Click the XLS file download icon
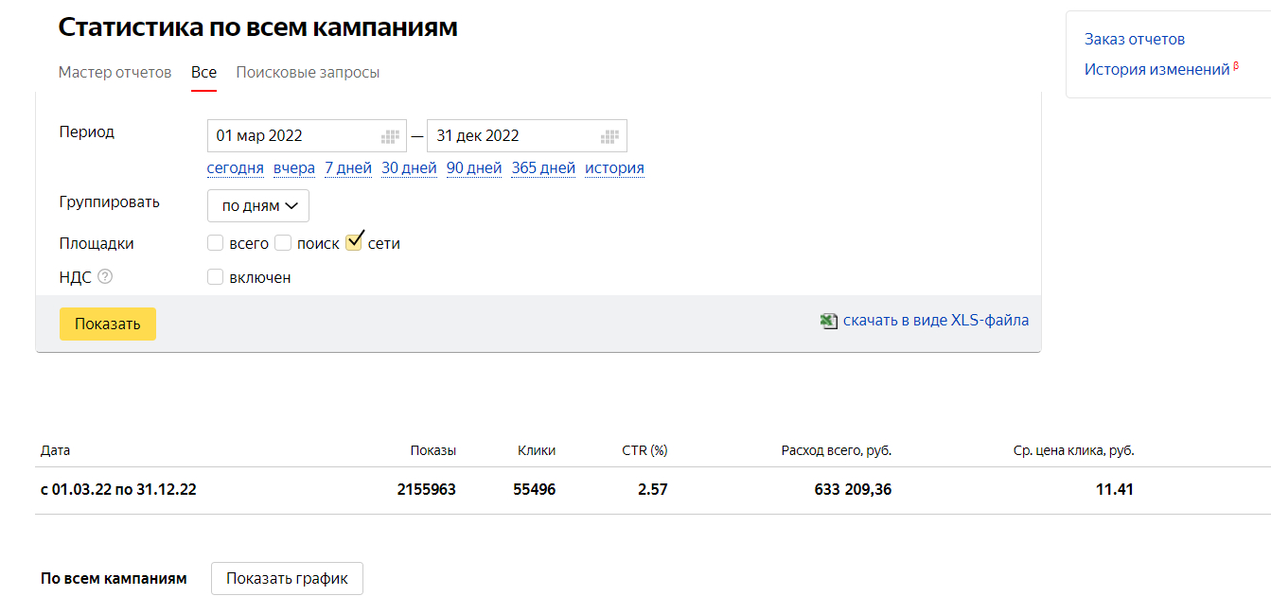The height and width of the screenshot is (596, 1271). (x=829, y=321)
